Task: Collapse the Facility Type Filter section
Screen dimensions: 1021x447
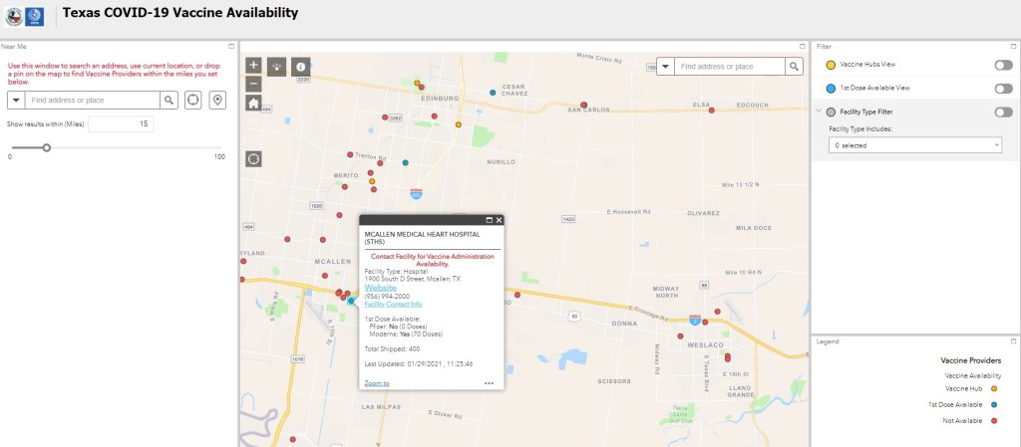Action: pos(819,112)
